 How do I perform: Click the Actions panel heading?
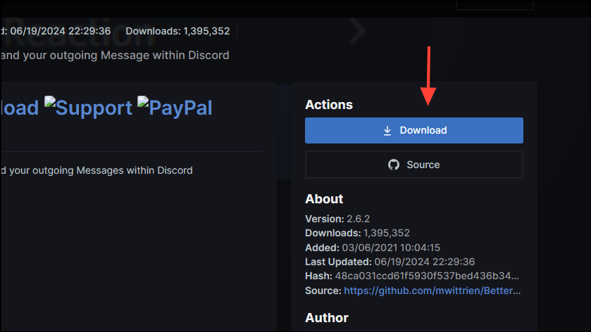[x=328, y=105]
